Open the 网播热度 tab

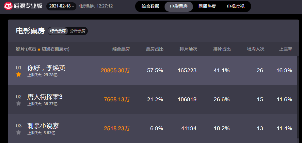(x=207, y=6)
